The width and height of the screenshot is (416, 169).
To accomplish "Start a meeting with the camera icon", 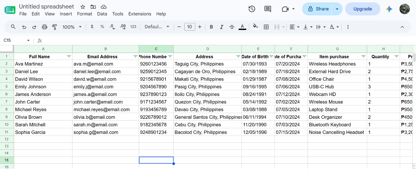I will coord(285,9).
